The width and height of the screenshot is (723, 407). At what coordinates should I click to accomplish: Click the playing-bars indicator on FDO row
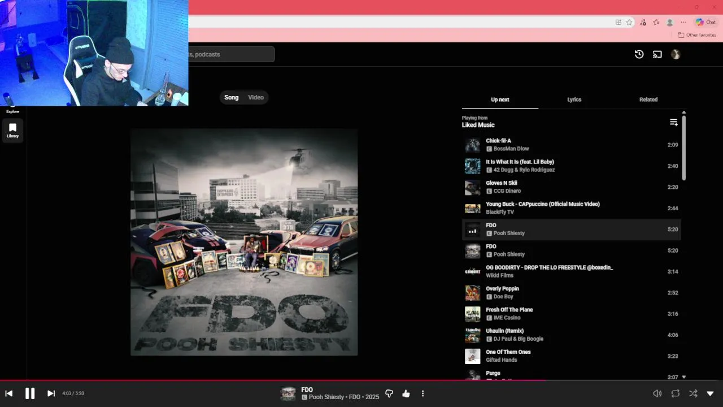point(473,230)
